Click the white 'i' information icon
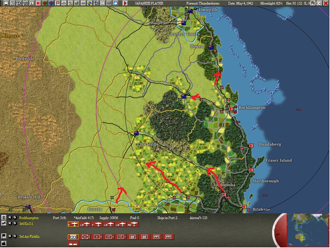Viewport: 330px width, 248px height. coord(32,3)
